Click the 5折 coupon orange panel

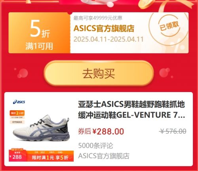point(39,33)
